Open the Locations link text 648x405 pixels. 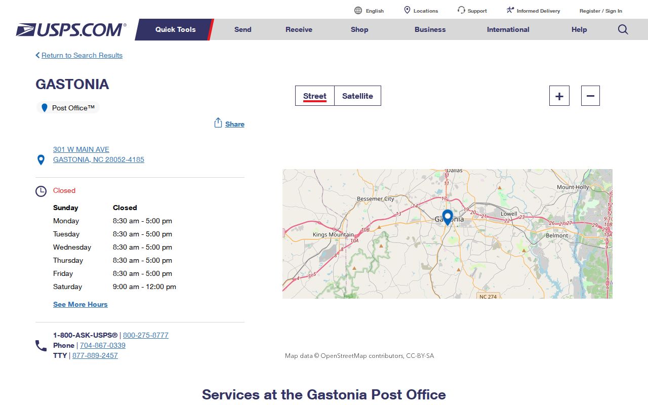point(426,11)
